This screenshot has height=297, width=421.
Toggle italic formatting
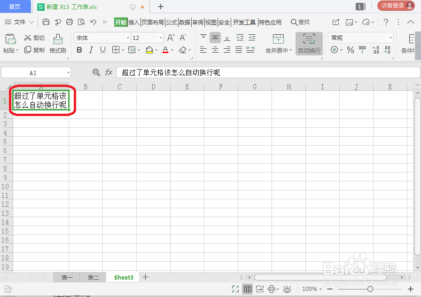click(91, 50)
